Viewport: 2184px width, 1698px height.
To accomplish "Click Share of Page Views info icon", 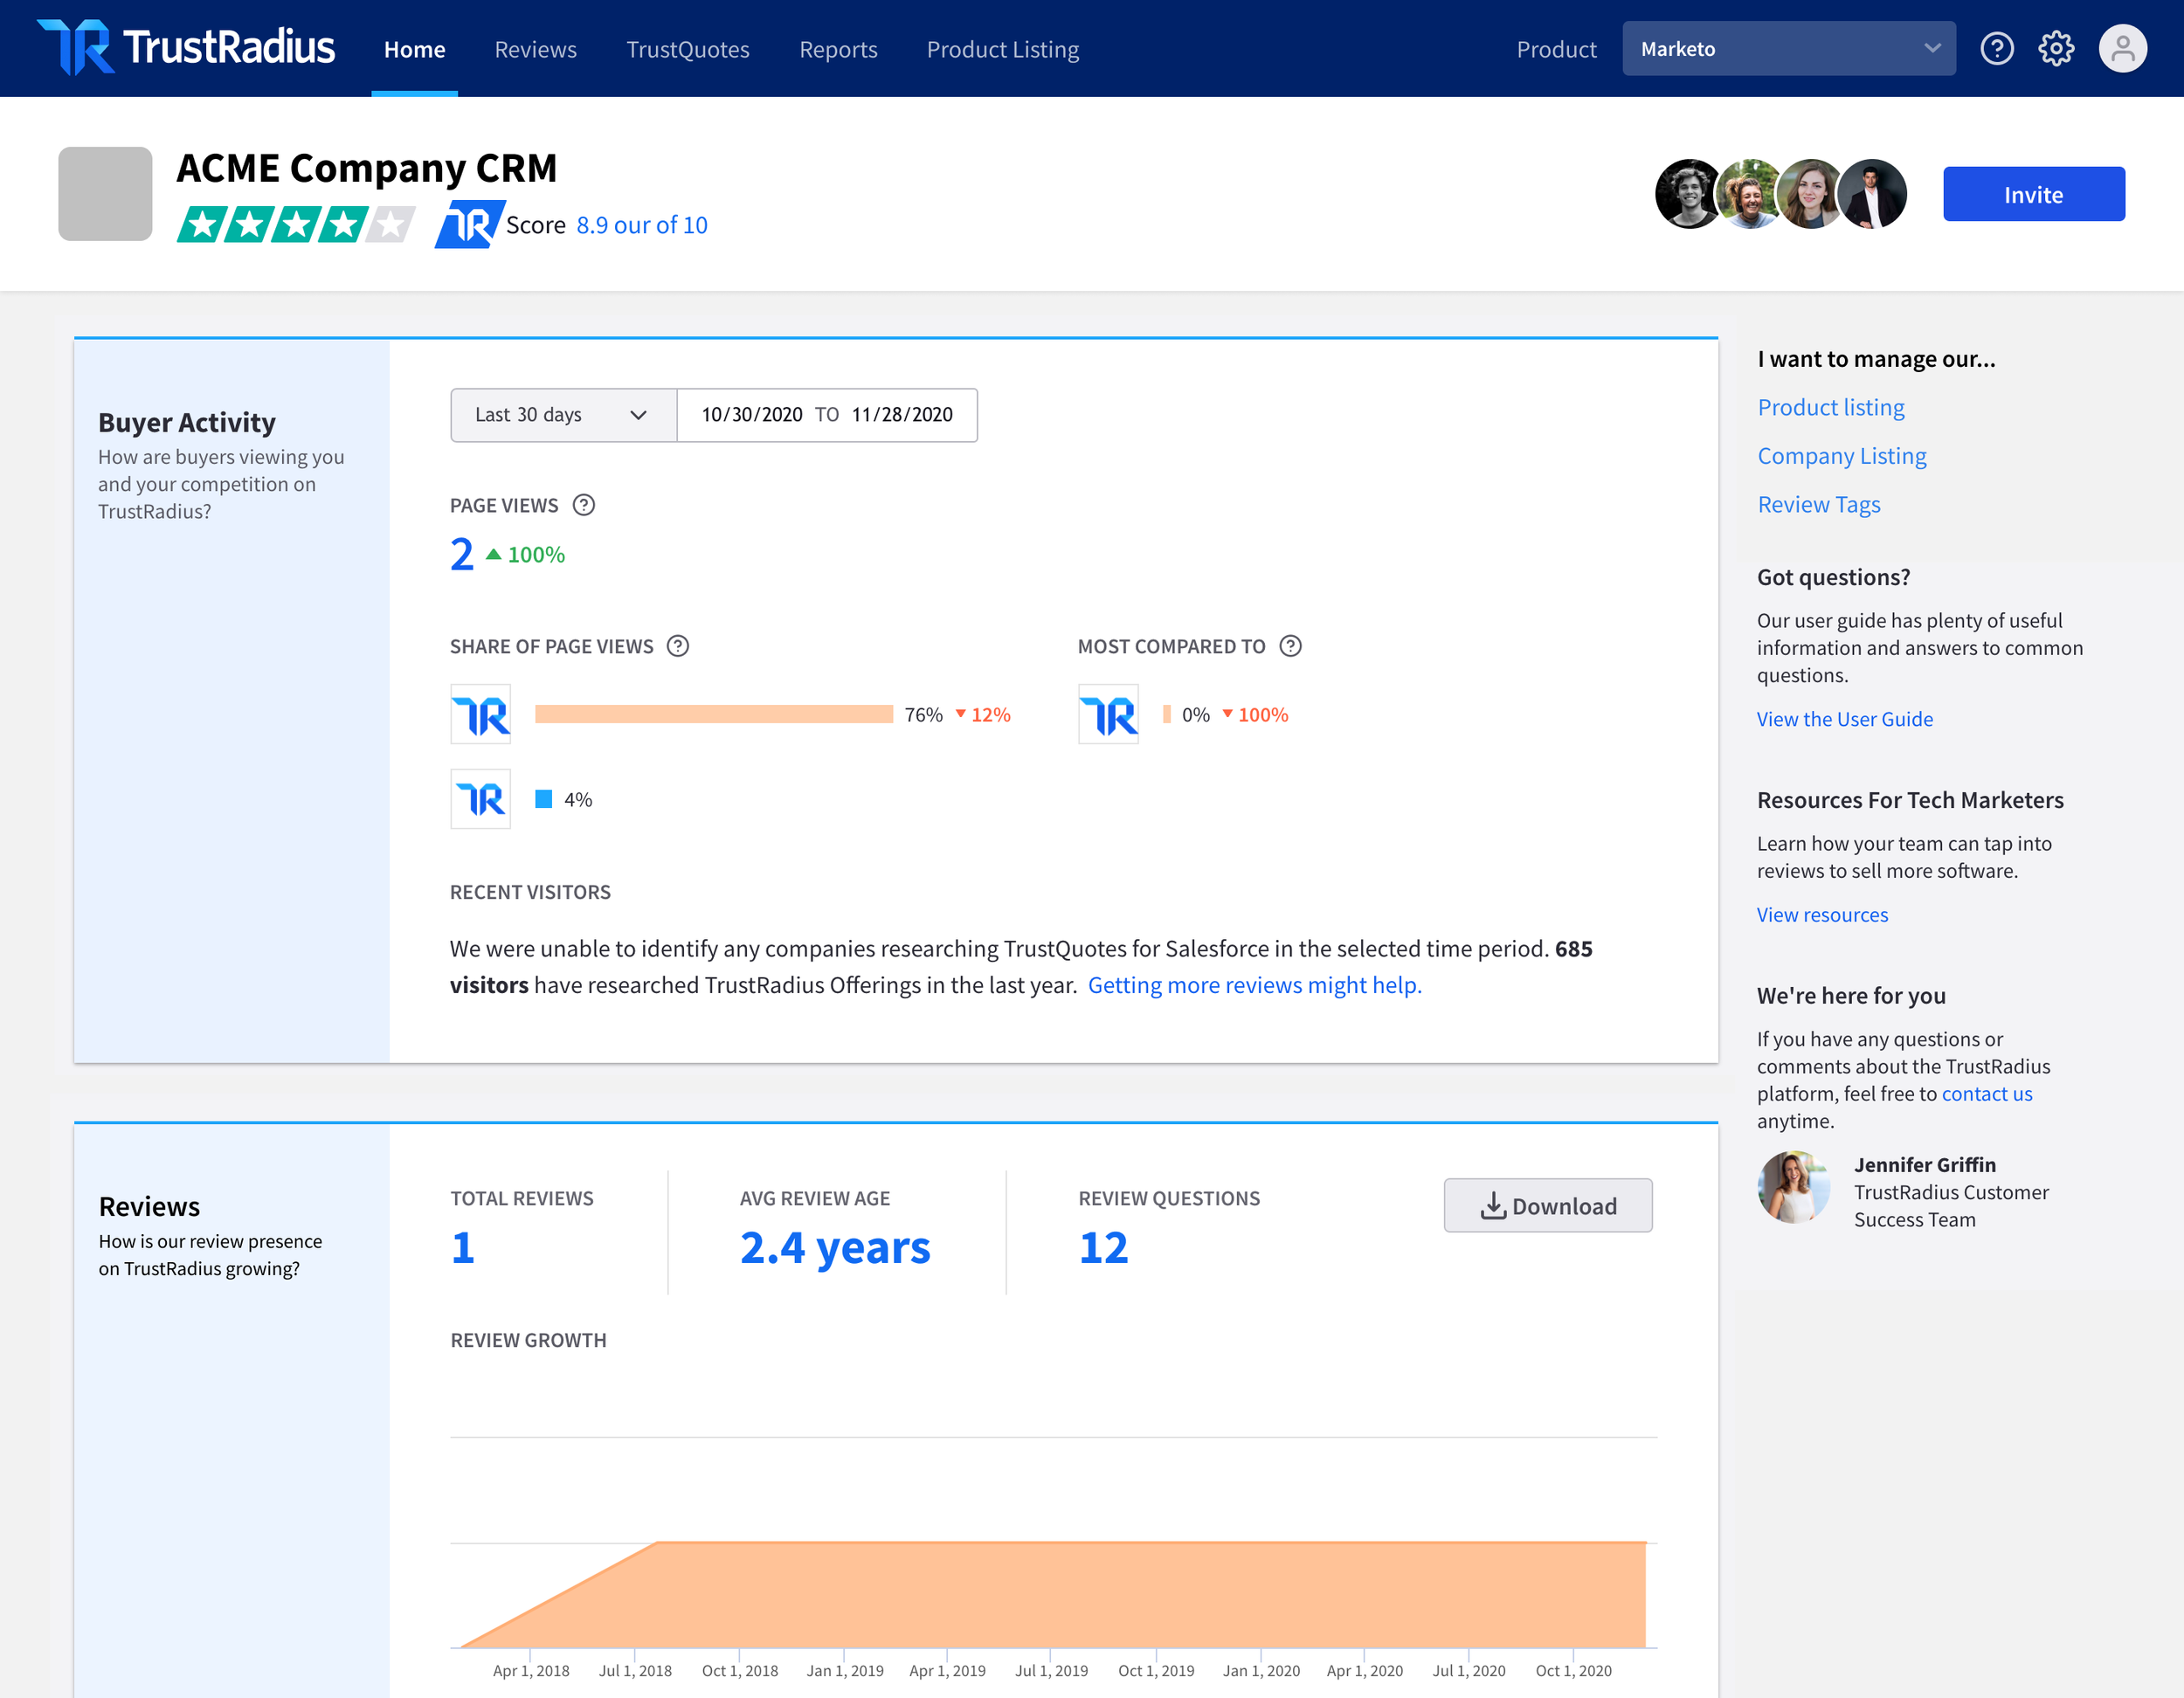I will [678, 646].
